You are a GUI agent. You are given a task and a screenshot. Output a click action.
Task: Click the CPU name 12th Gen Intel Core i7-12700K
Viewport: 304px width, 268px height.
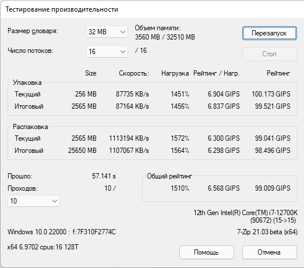pyautogui.click(x=245, y=213)
